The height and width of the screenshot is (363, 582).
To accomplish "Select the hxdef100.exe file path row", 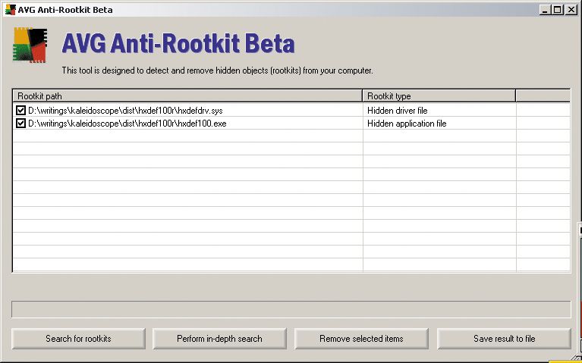I will (127, 124).
